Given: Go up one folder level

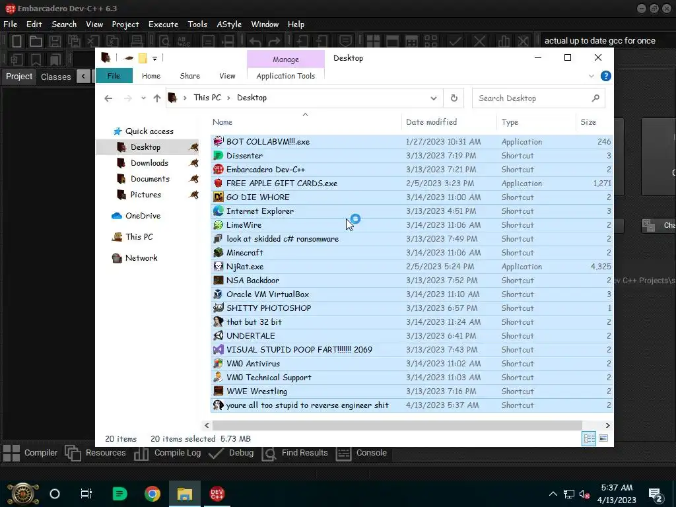Looking at the screenshot, I should pyautogui.click(x=157, y=98).
